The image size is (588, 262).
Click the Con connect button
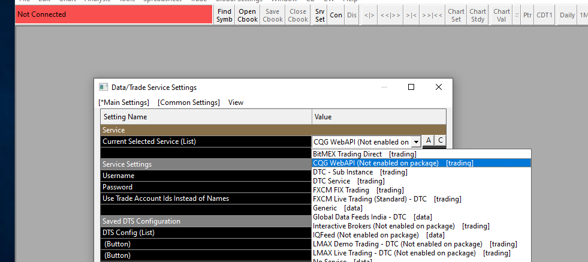tap(336, 16)
